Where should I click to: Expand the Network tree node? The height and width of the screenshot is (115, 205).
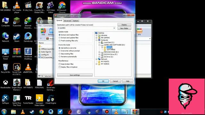pyautogui.click(x=96, y=59)
